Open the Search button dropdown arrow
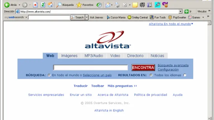Image resolution: width=214 pixels, height=120 pixels. point(87,17)
